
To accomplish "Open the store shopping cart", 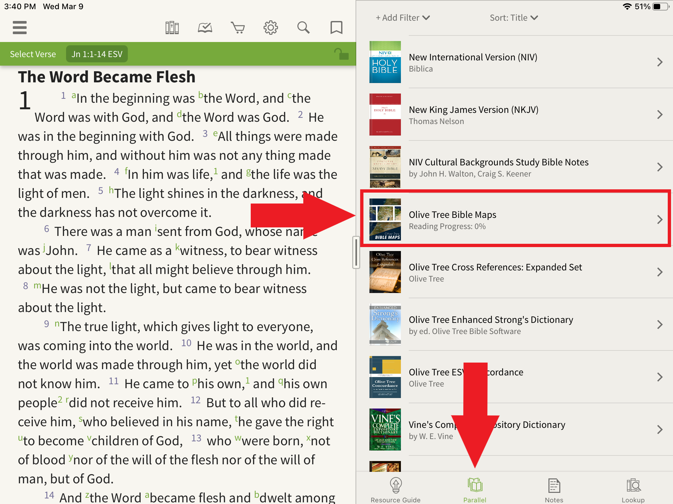I will click(x=238, y=28).
